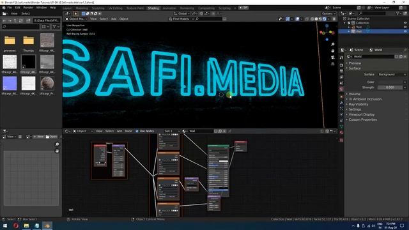Select solid viewport shading mode
The width and height of the screenshot is (409, 230).
(316, 19)
